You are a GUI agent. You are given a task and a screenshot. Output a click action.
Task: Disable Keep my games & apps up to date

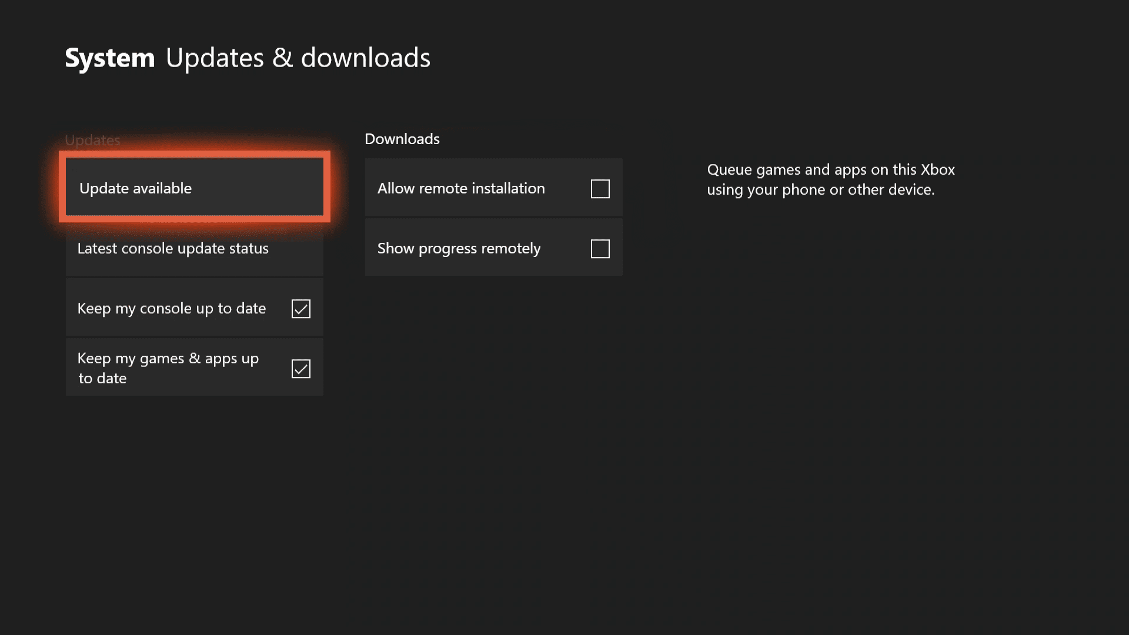tap(301, 367)
